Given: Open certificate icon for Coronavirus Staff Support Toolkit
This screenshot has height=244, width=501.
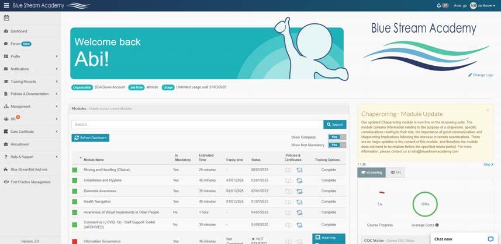Looking at the screenshot, I should point(299,225).
